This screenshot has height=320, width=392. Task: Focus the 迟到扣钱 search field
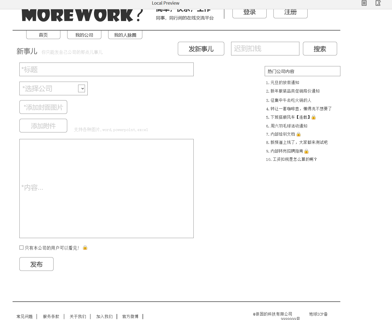[x=265, y=49]
